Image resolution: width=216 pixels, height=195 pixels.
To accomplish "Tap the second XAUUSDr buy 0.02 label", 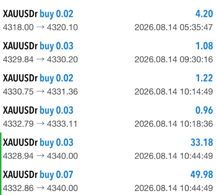I will click(x=38, y=78).
